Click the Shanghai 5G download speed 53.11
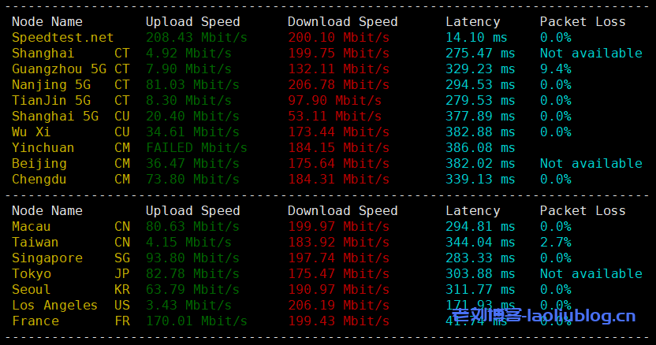This screenshot has height=345, width=656. (x=334, y=117)
